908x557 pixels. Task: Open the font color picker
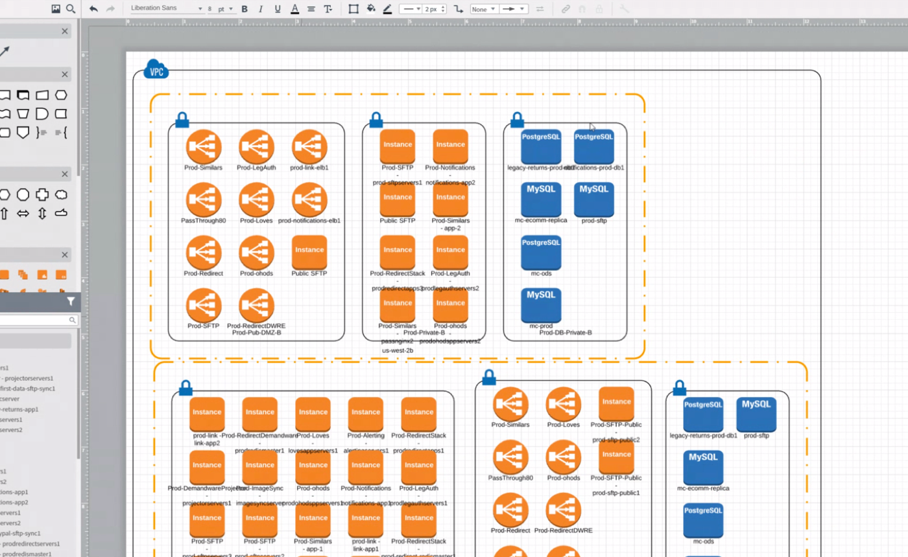(294, 8)
